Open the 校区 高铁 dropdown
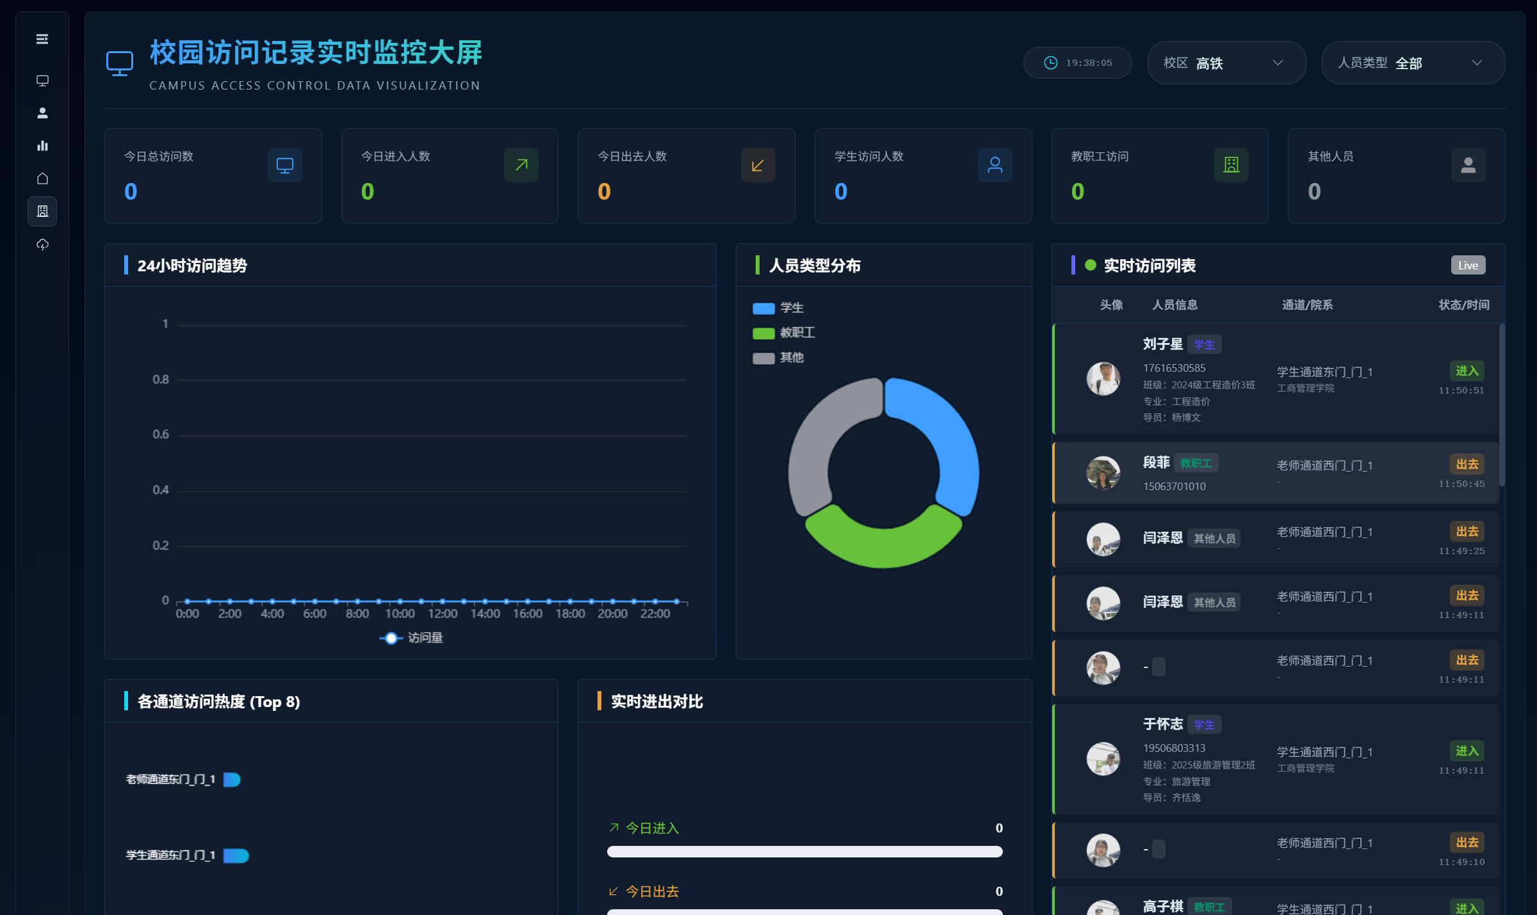Image resolution: width=1537 pixels, height=915 pixels. pyautogui.click(x=1226, y=63)
